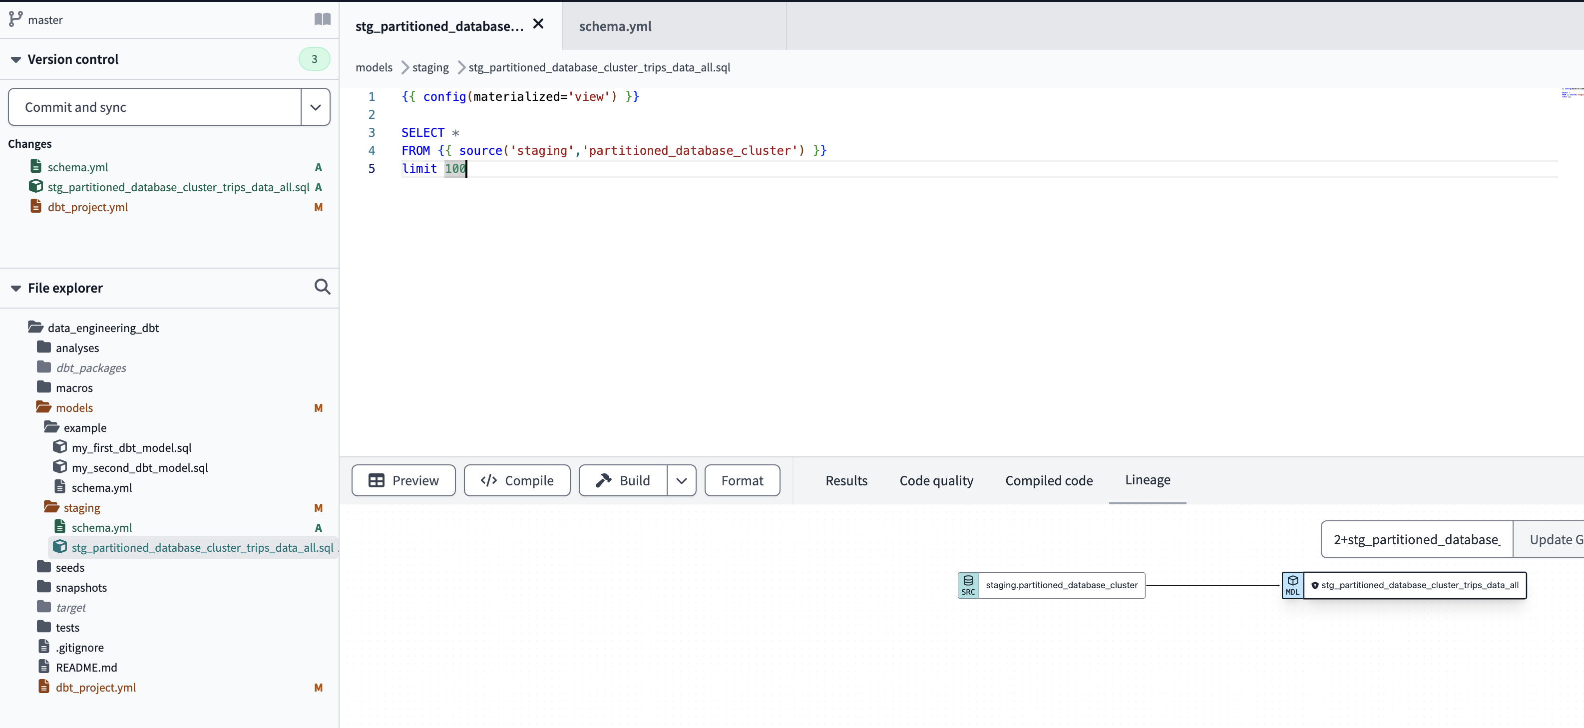This screenshot has width=1584, height=728.
Task: Collapse the File explorer section
Action: tap(16, 289)
